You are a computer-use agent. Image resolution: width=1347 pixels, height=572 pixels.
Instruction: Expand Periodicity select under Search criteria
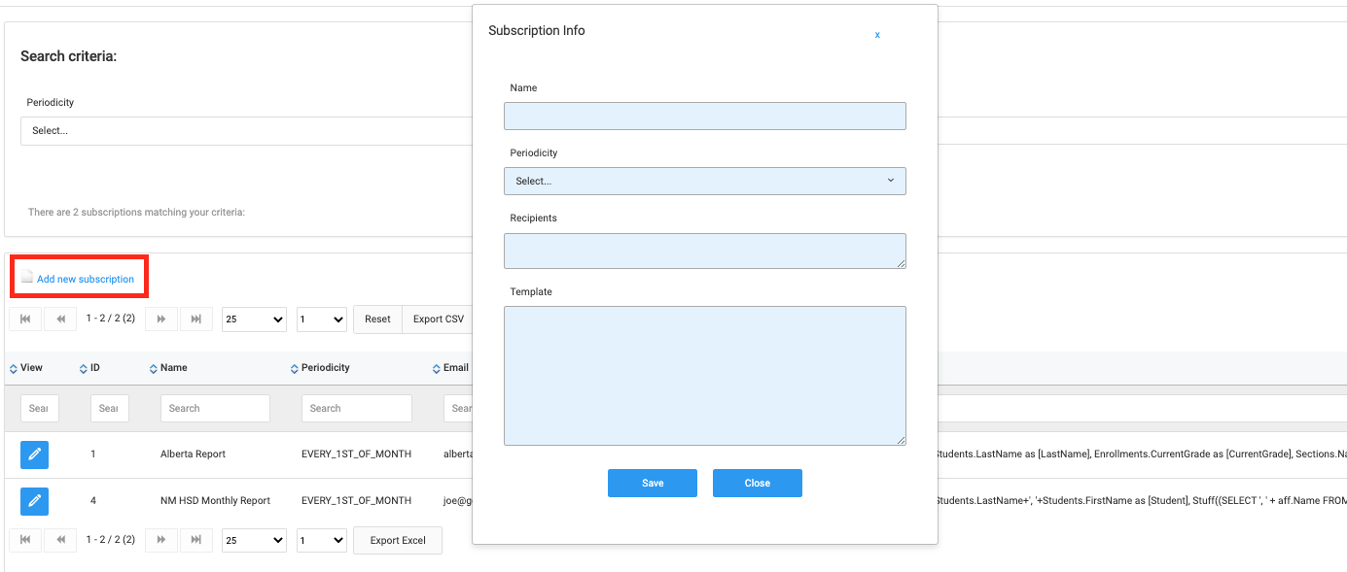[x=243, y=131]
